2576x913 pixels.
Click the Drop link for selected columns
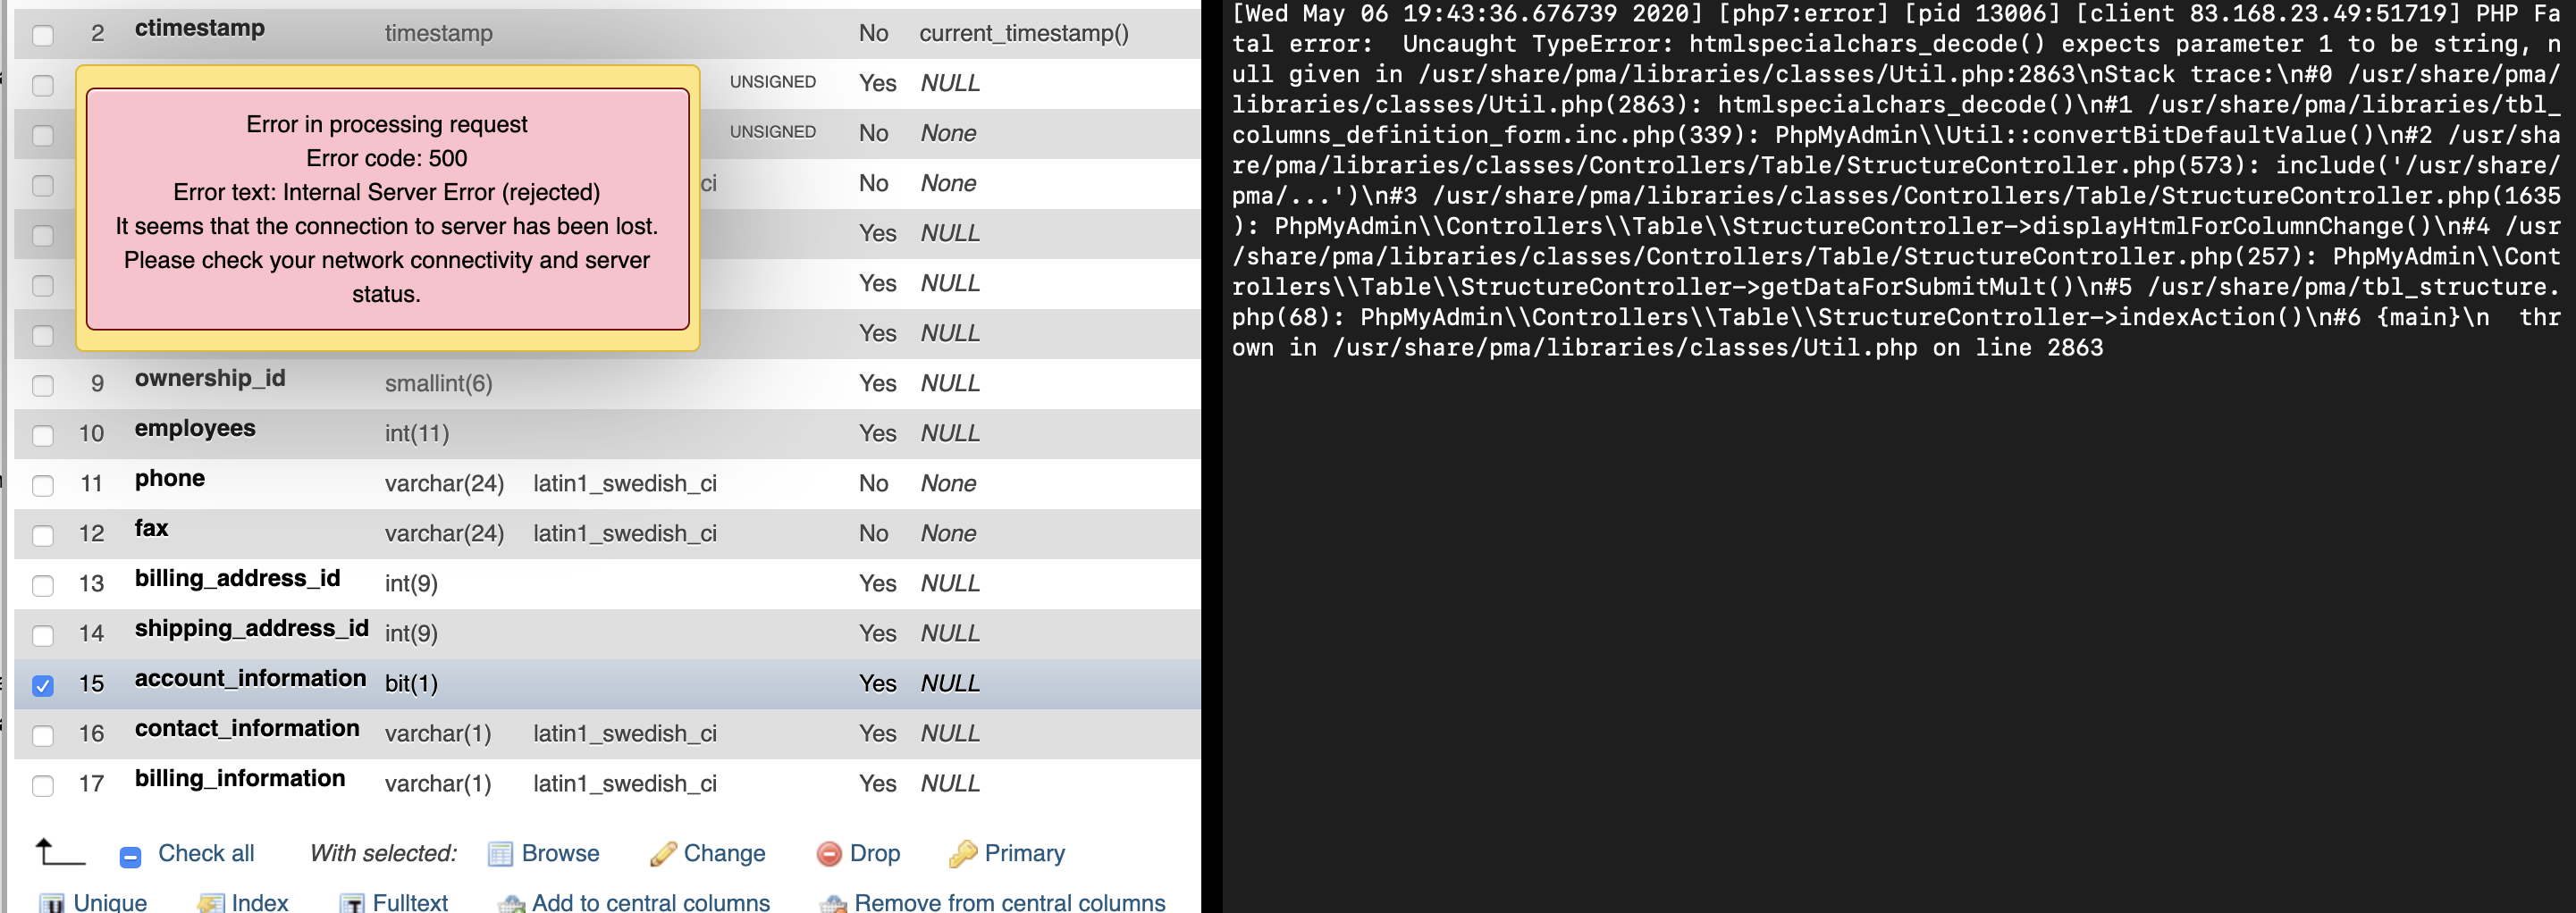pyautogui.click(x=875, y=853)
